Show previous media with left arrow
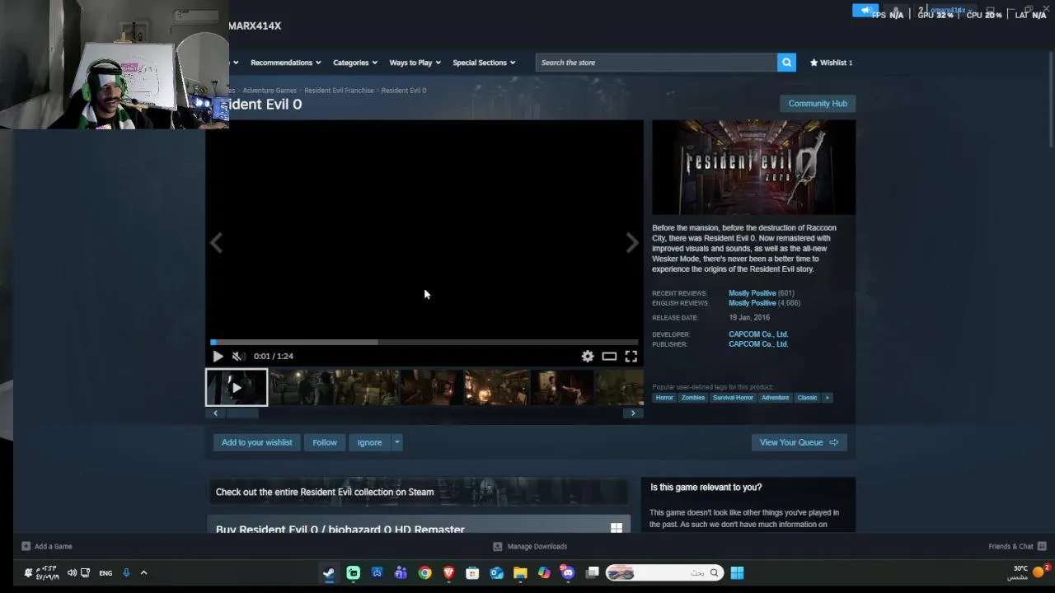The width and height of the screenshot is (1055, 593). pyautogui.click(x=216, y=243)
